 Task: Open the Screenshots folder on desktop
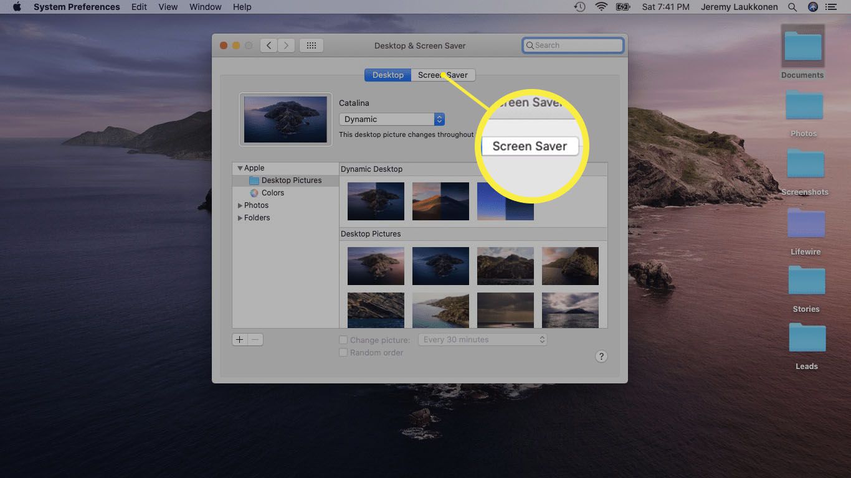(805, 171)
